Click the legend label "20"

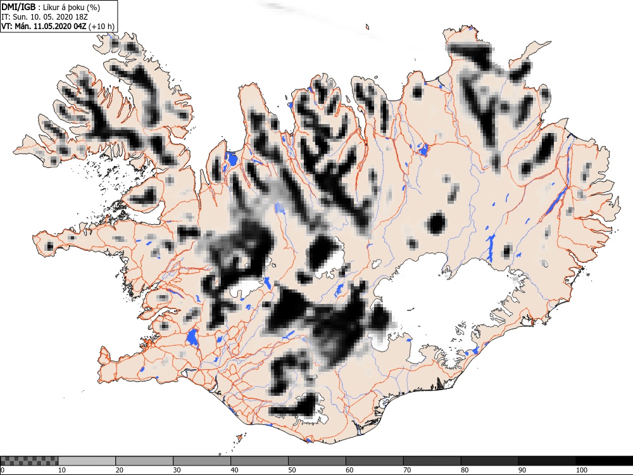point(120,470)
